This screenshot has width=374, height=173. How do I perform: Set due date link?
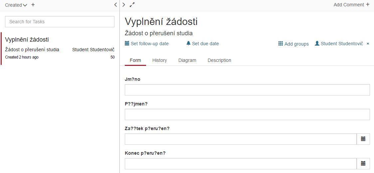point(203,44)
